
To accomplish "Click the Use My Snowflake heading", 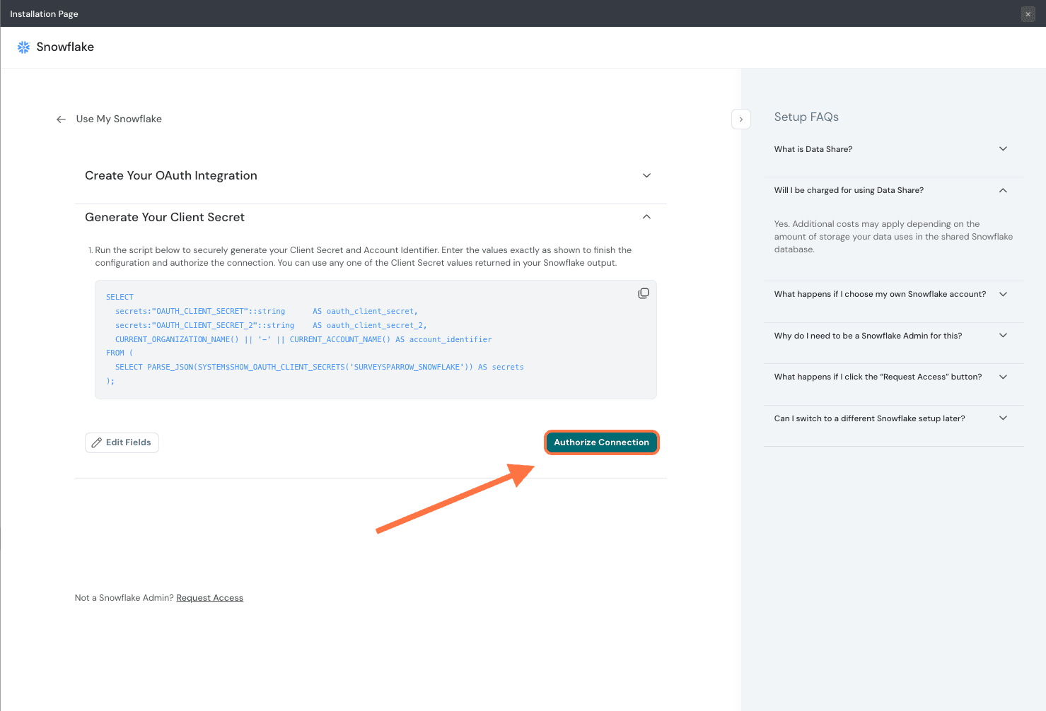I will pos(119,119).
